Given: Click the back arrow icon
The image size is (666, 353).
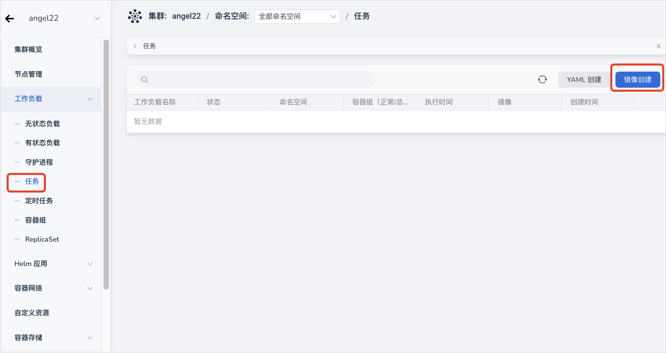Looking at the screenshot, I should (x=10, y=18).
